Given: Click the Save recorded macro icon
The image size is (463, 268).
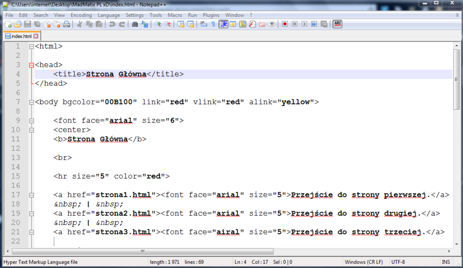Looking at the screenshot, I should [324, 24].
